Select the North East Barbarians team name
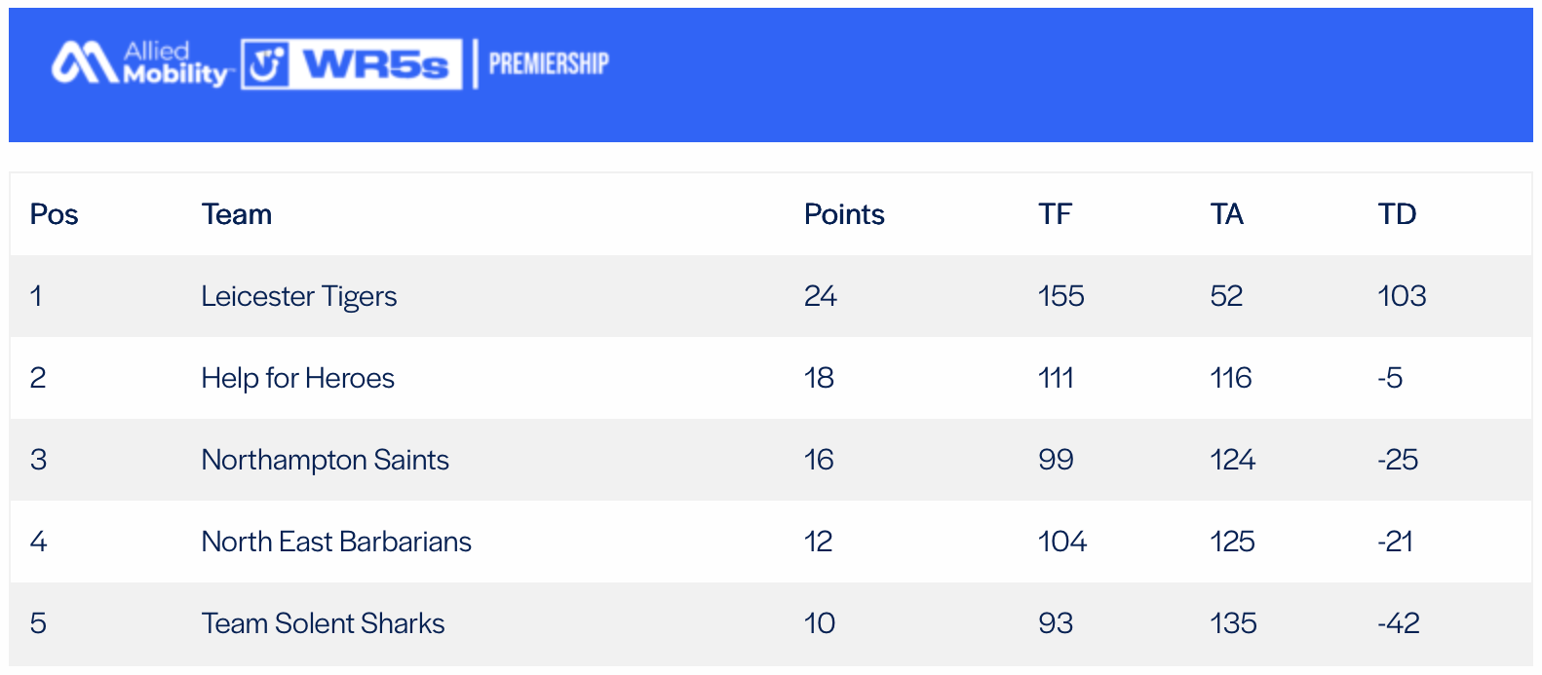The height and width of the screenshot is (675, 1542). coord(336,542)
